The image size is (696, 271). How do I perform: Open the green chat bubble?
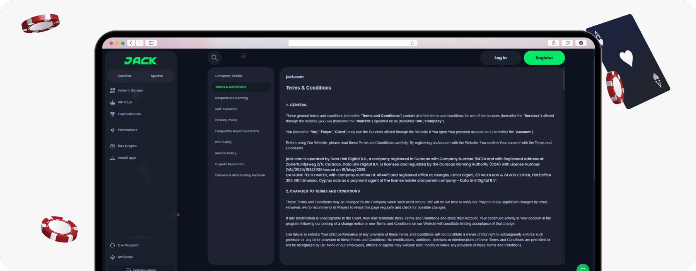pyautogui.click(x=583, y=268)
